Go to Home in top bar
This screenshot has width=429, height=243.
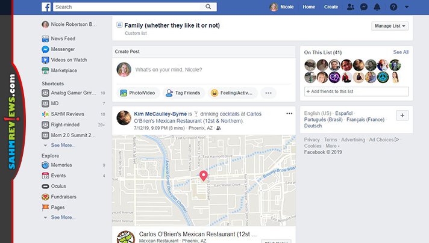coord(309,7)
